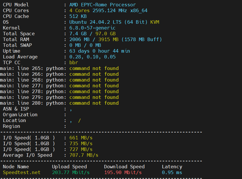Image resolution: width=242 pixels, height=179 pixels.
Task: Click the 661 MB/s I/O speed result
Action: [x=81, y=138]
